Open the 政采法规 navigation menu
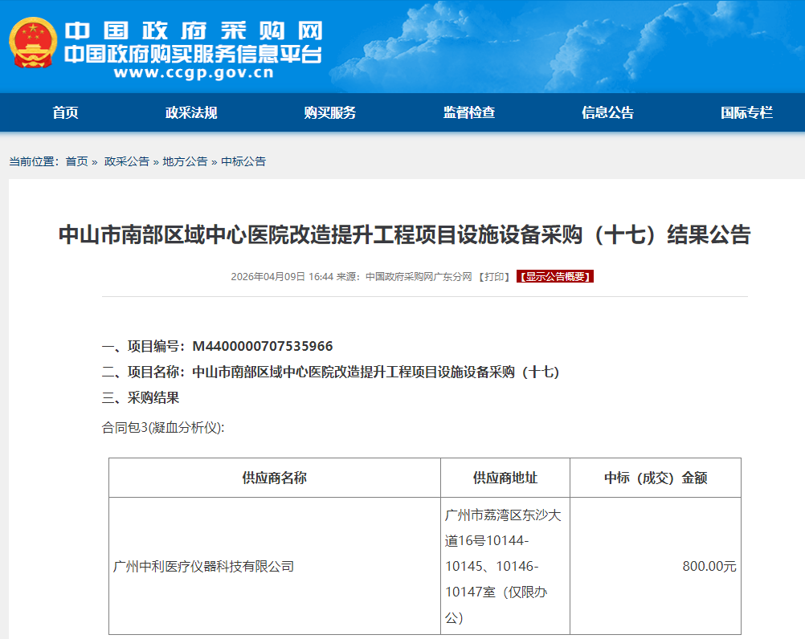The height and width of the screenshot is (639, 805). point(191,112)
